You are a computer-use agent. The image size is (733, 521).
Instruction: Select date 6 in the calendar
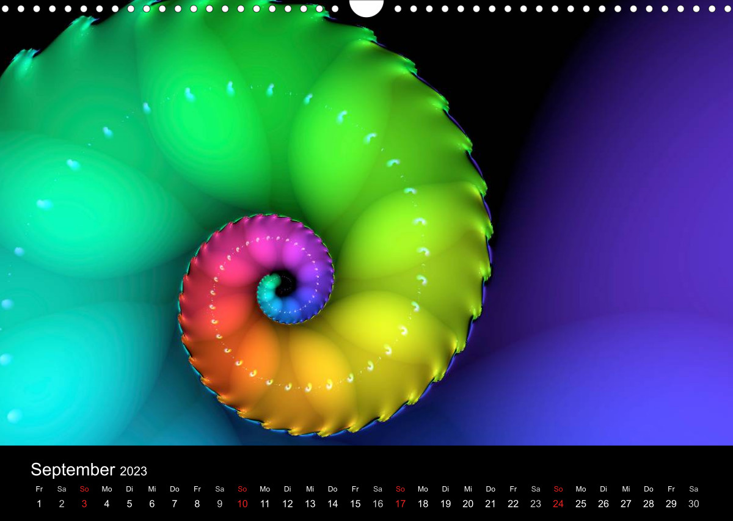coord(152,504)
